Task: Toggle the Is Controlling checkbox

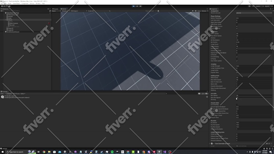Action: tap(237, 57)
